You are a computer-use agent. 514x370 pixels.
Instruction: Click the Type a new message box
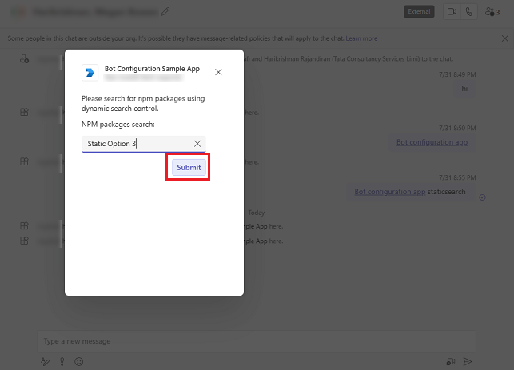click(257, 341)
